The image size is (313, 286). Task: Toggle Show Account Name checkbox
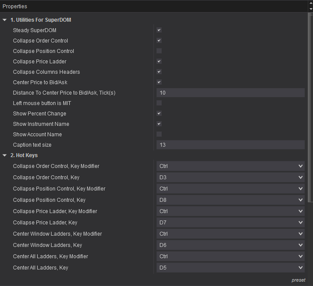(x=159, y=134)
